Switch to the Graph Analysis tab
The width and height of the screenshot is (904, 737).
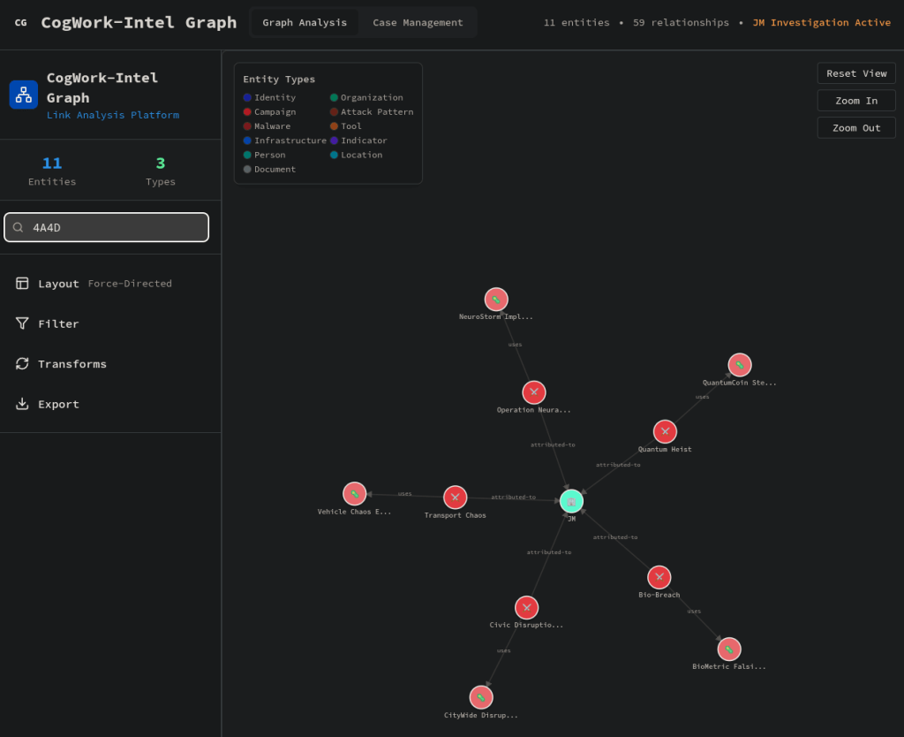coord(305,23)
